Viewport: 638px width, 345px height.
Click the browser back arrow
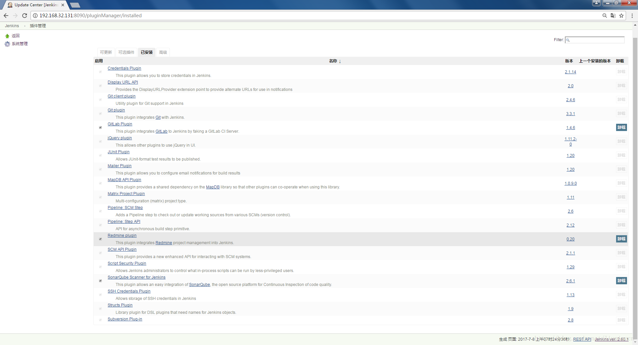pyautogui.click(x=6, y=16)
